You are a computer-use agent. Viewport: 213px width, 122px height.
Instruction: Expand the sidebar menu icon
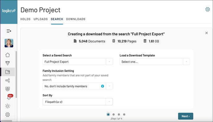[9, 31]
